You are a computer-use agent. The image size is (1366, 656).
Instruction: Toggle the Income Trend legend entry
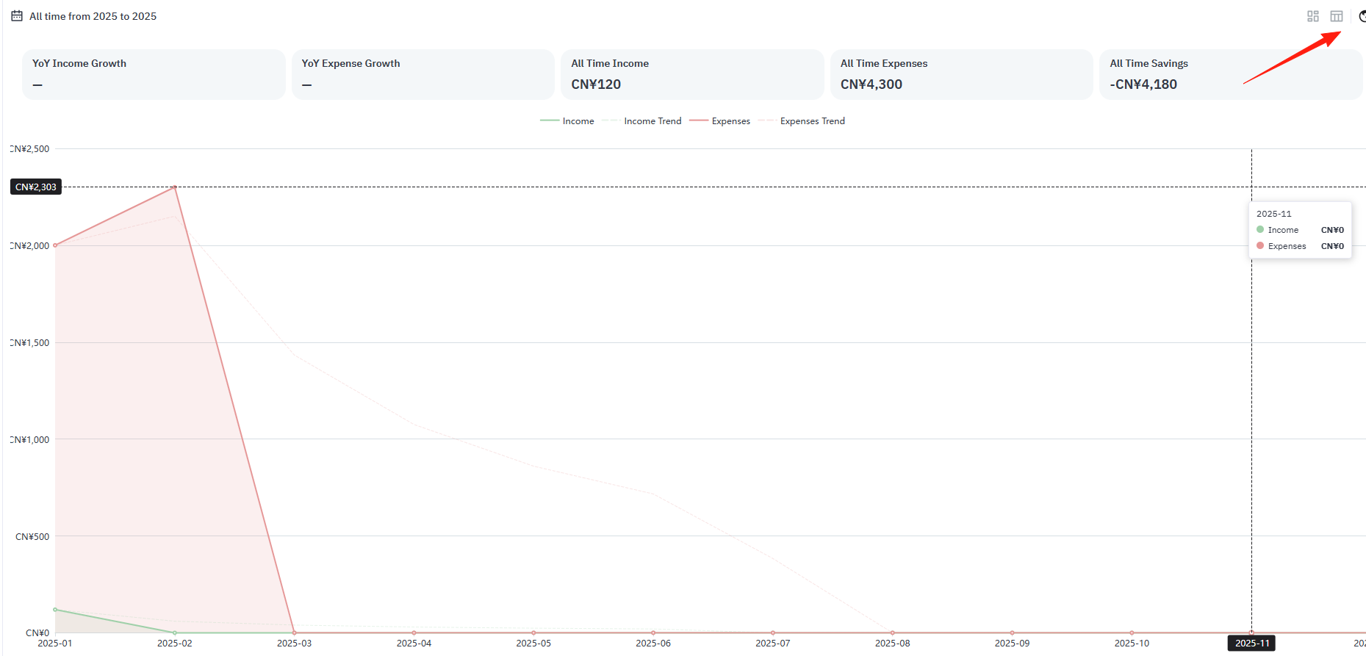[641, 121]
